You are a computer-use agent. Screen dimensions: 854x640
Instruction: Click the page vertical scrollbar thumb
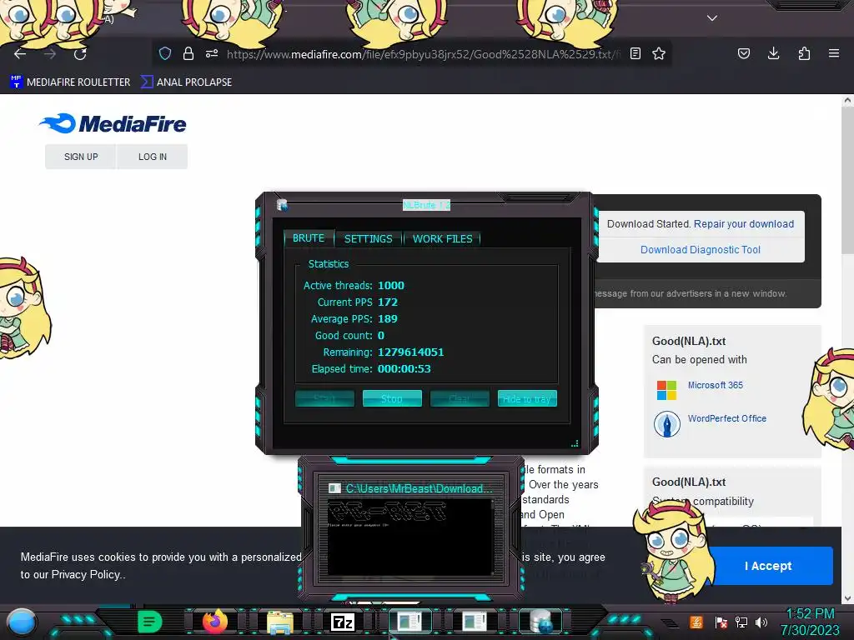click(847, 178)
